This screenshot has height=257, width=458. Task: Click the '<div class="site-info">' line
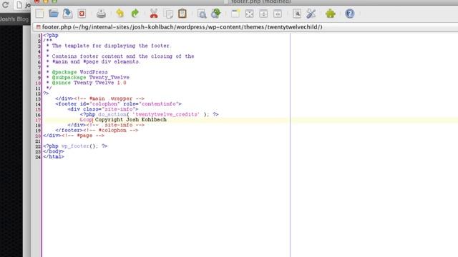[x=103, y=109]
